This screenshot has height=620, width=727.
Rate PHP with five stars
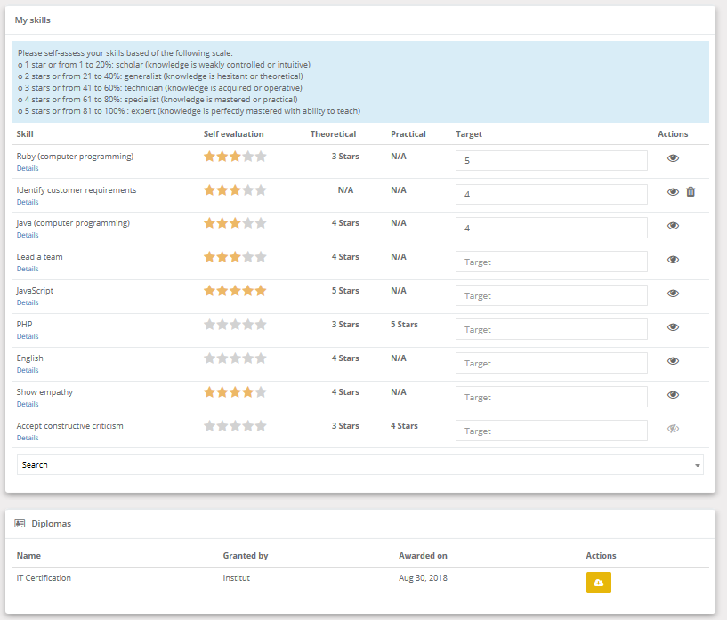coord(261,325)
